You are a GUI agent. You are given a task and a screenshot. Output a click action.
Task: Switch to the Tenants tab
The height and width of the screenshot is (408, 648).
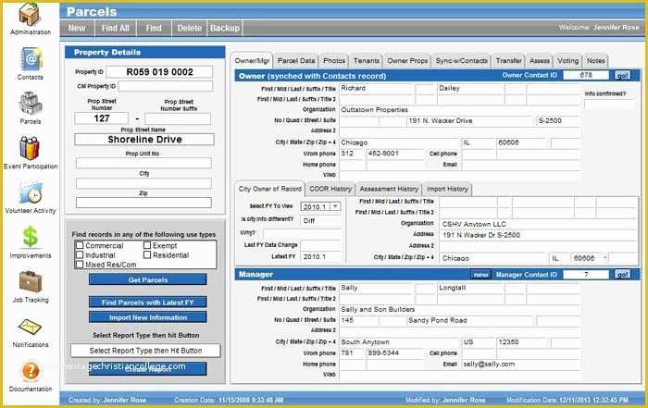point(367,61)
